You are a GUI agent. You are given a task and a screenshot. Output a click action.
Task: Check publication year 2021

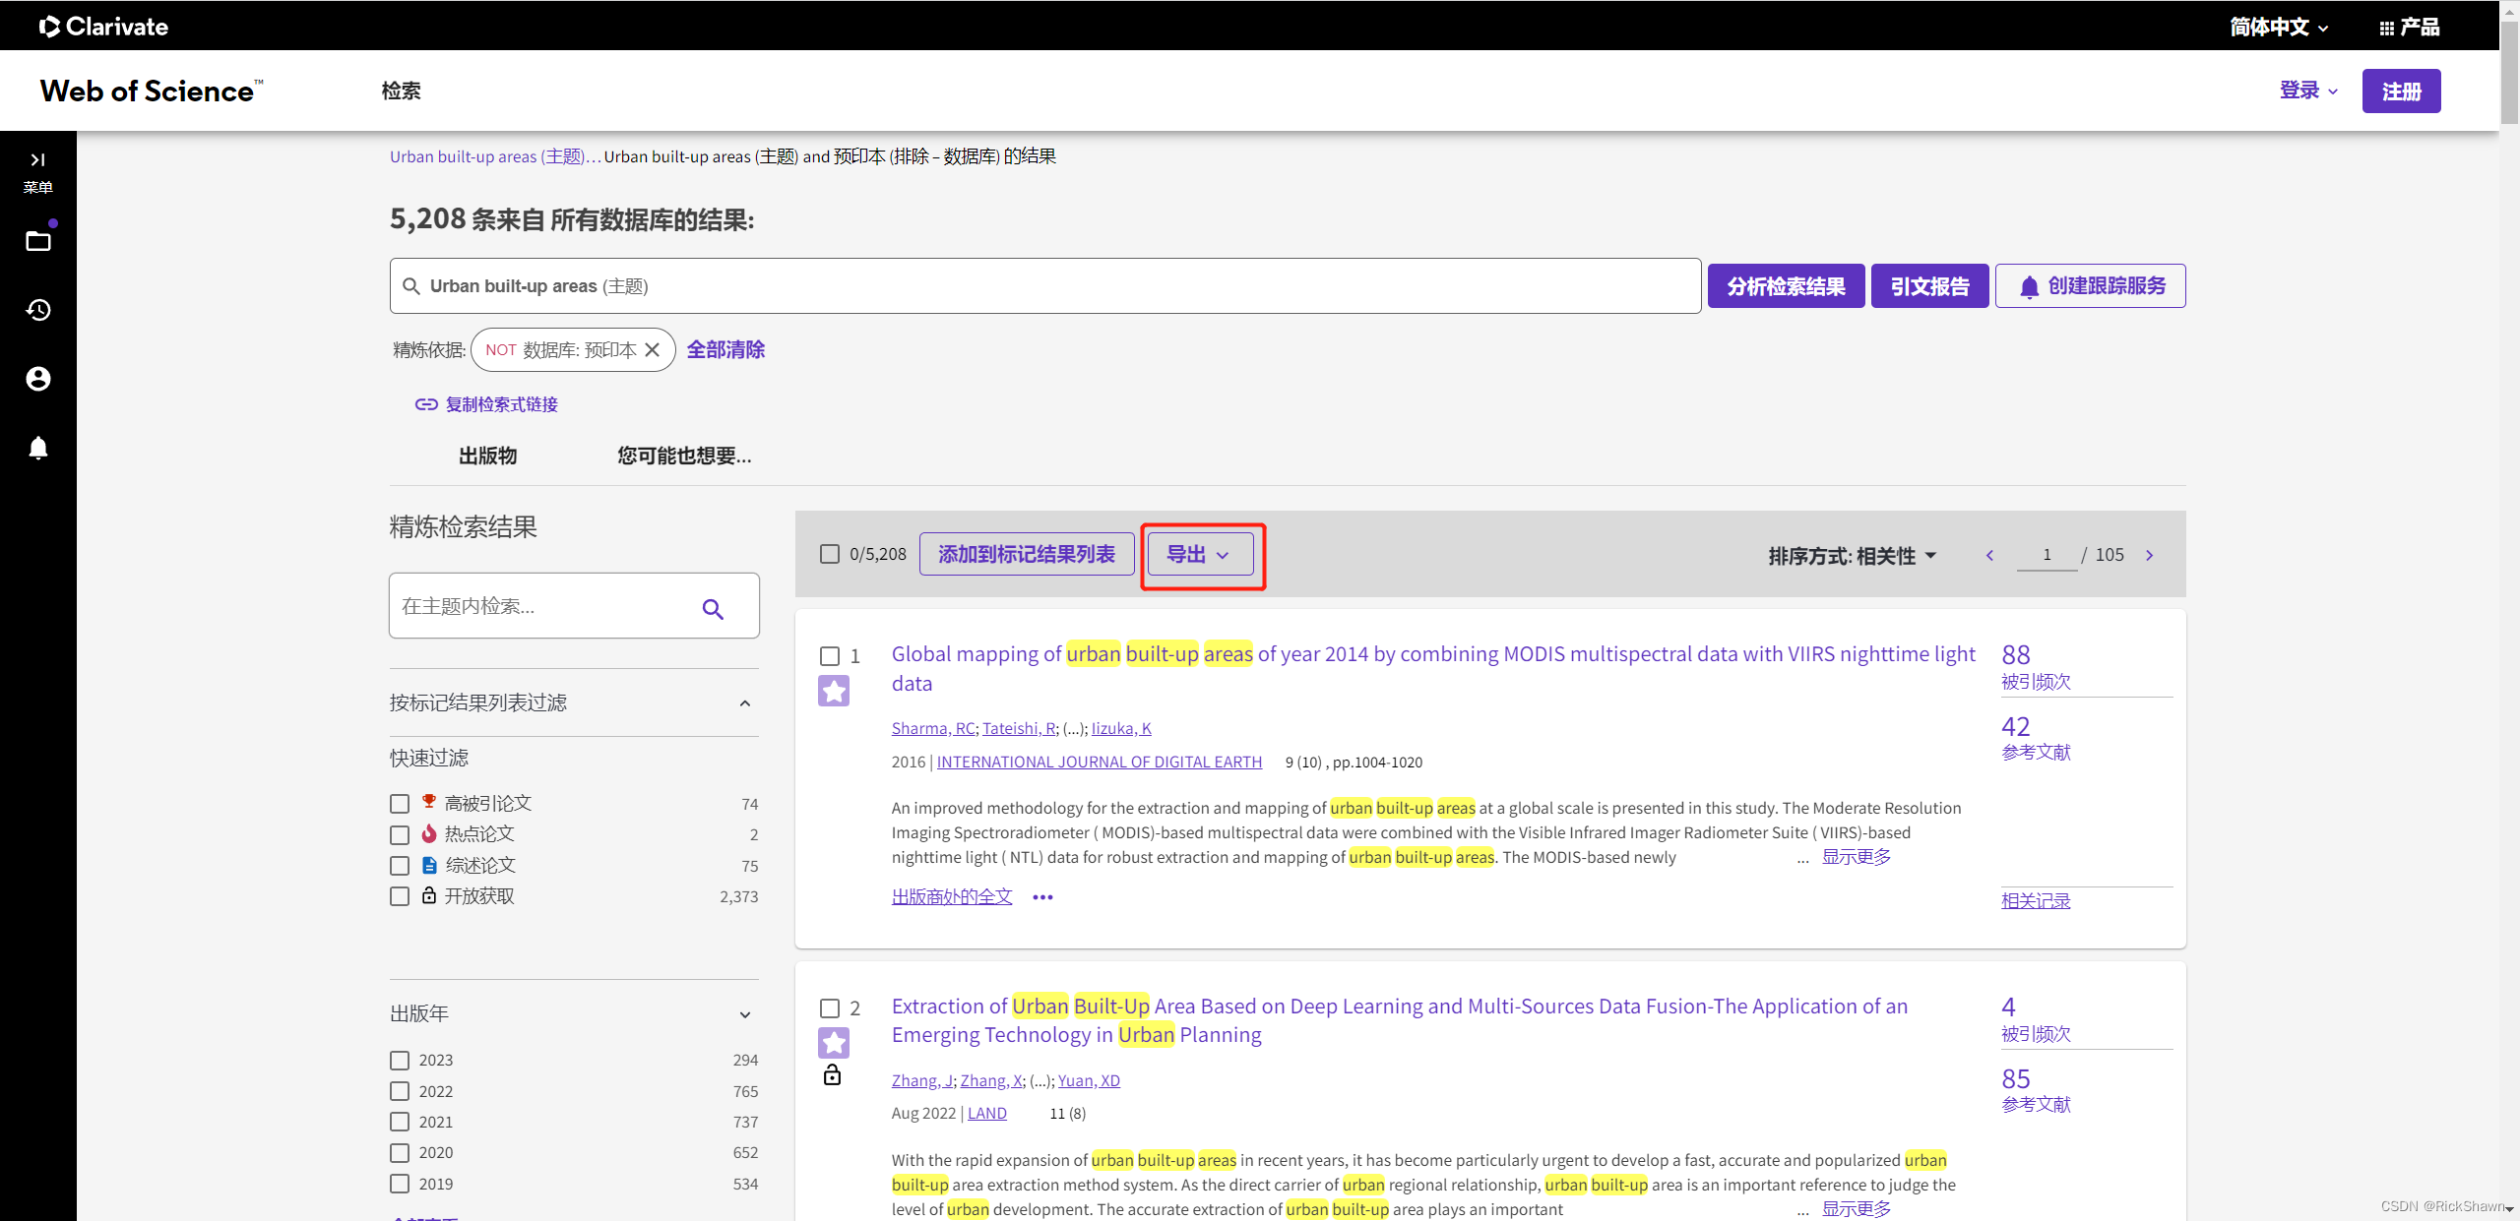[400, 1122]
